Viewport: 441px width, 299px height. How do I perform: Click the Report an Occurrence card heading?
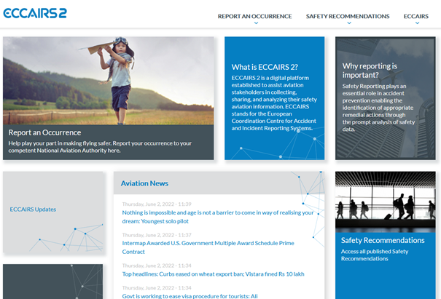tap(44, 132)
